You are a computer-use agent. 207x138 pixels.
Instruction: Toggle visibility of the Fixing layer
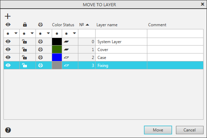point(8,65)
